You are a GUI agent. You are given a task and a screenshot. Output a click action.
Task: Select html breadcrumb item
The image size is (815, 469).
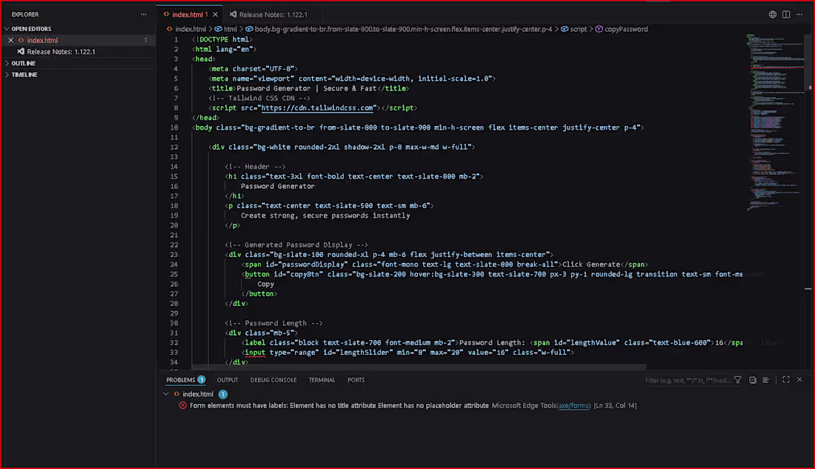point(230,29)
